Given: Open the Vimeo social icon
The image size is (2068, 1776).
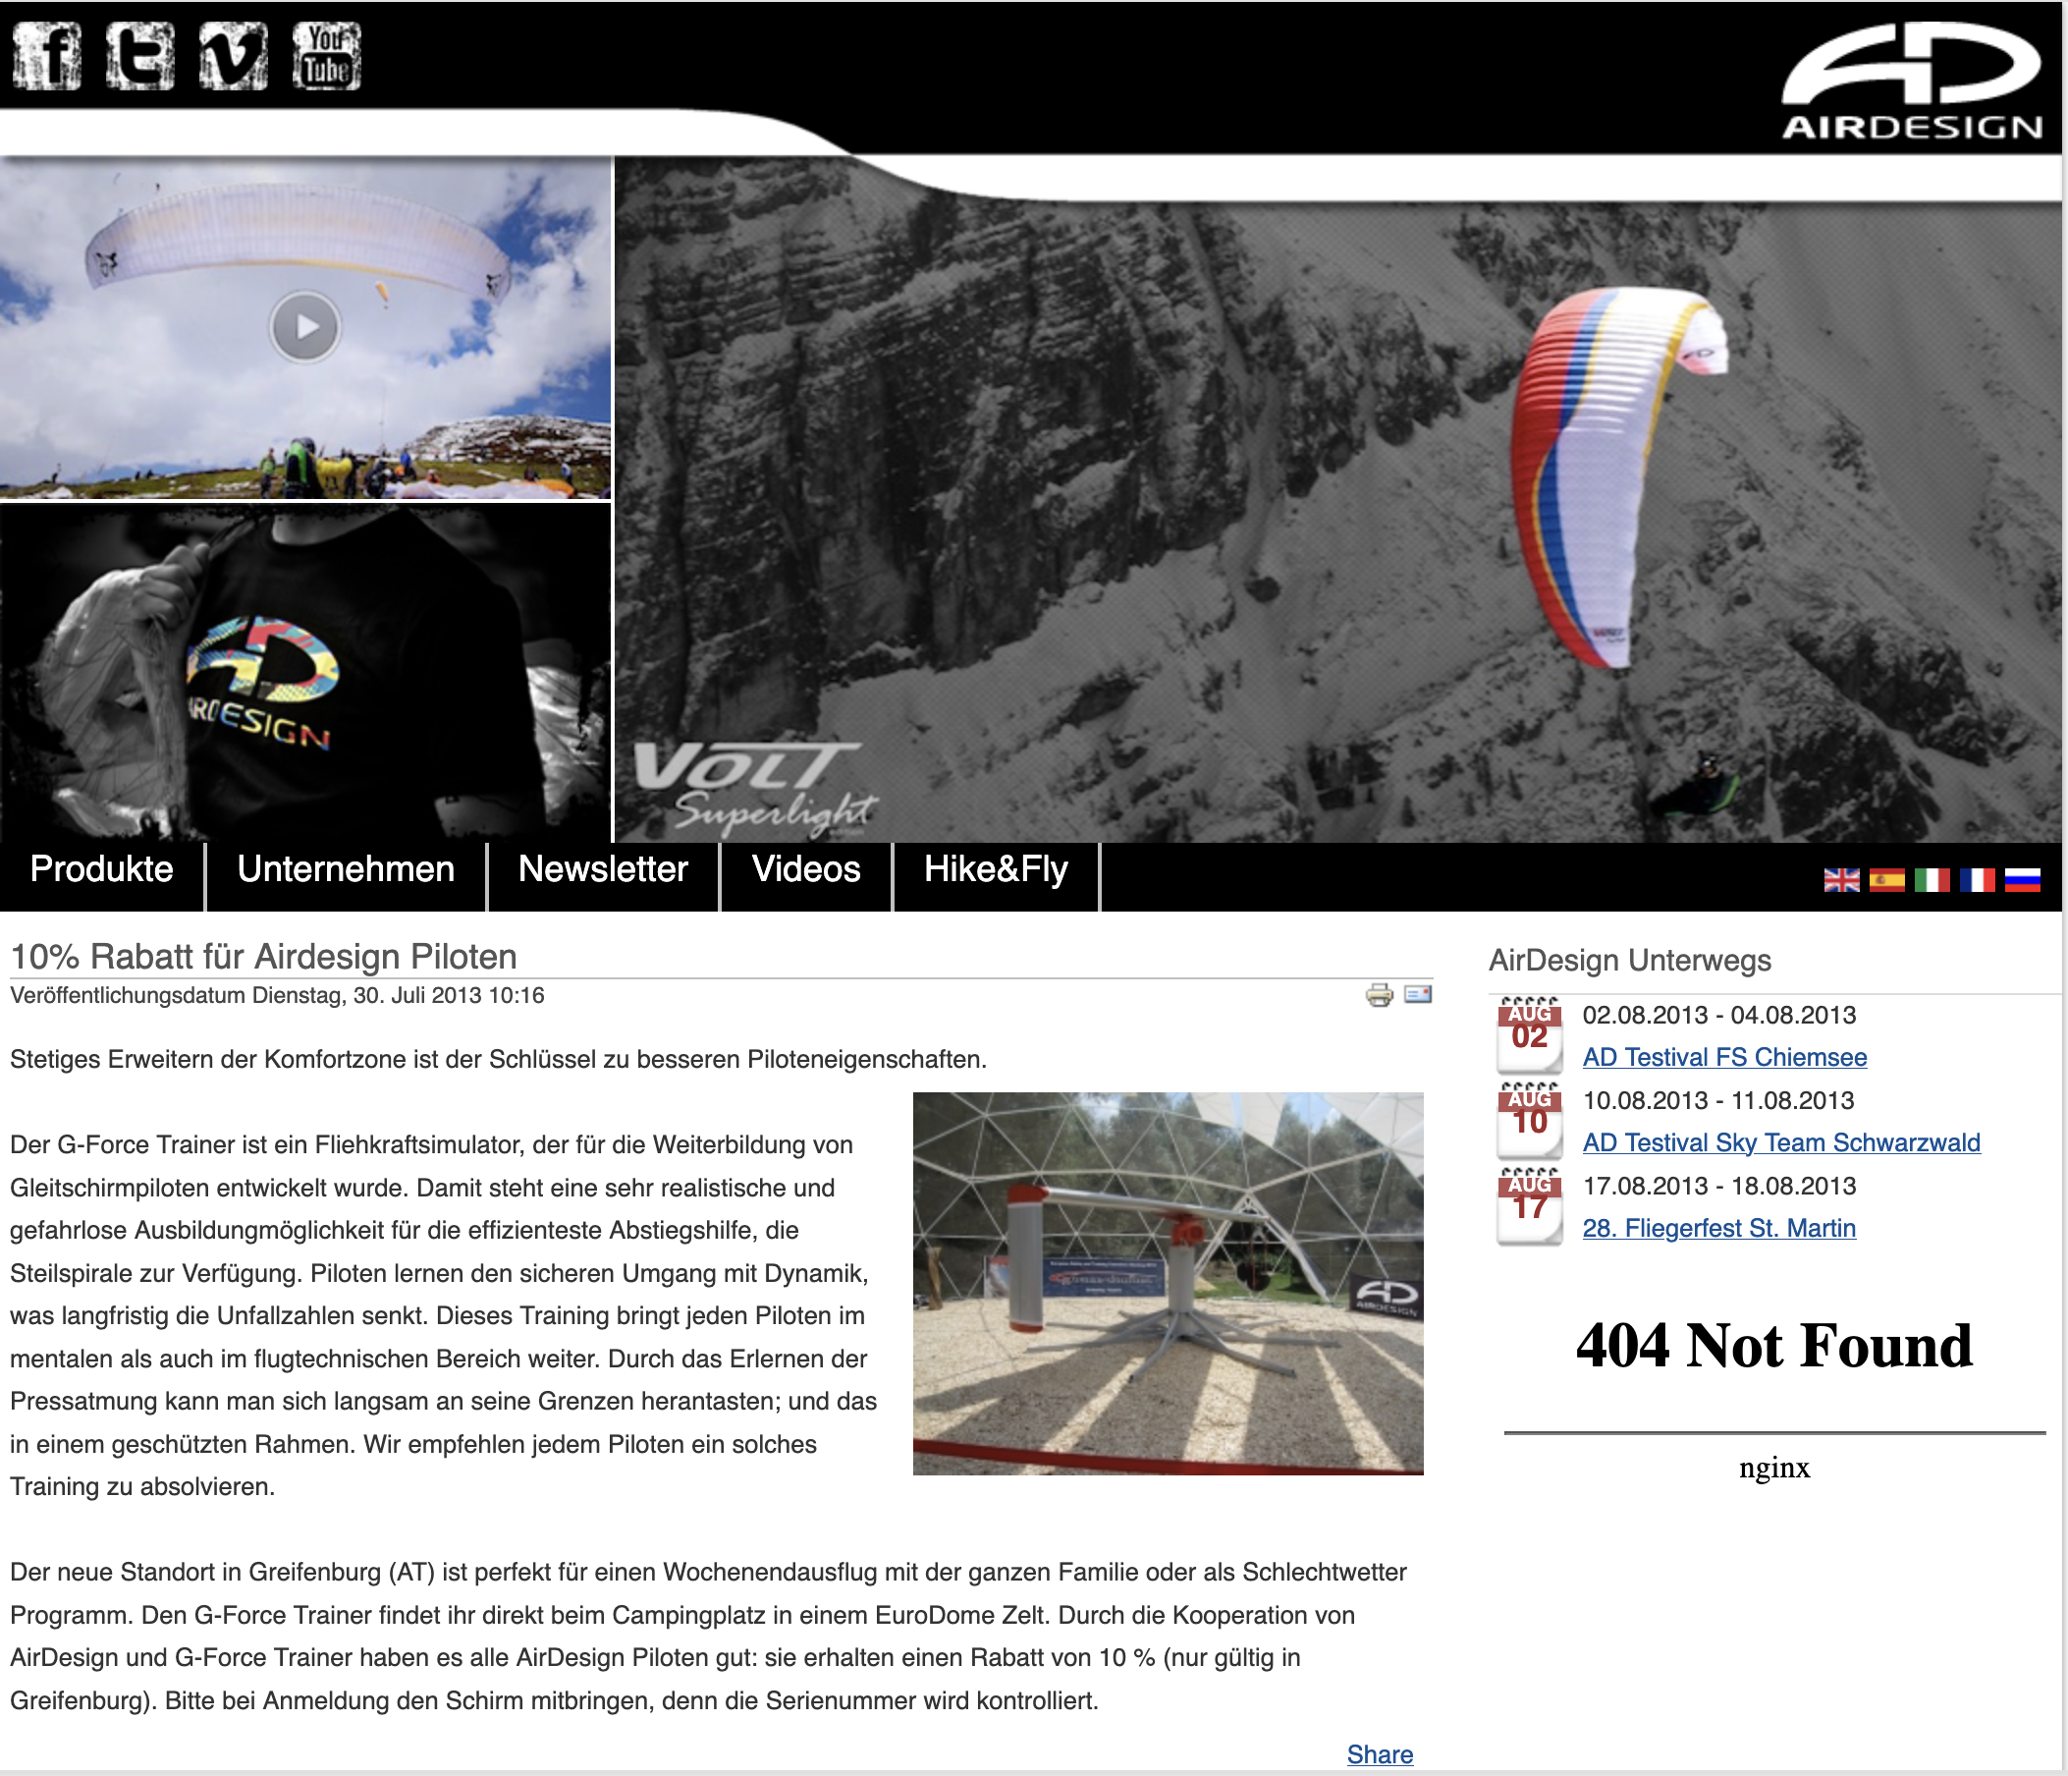Looking at the screenshot, I should [233, 56].
